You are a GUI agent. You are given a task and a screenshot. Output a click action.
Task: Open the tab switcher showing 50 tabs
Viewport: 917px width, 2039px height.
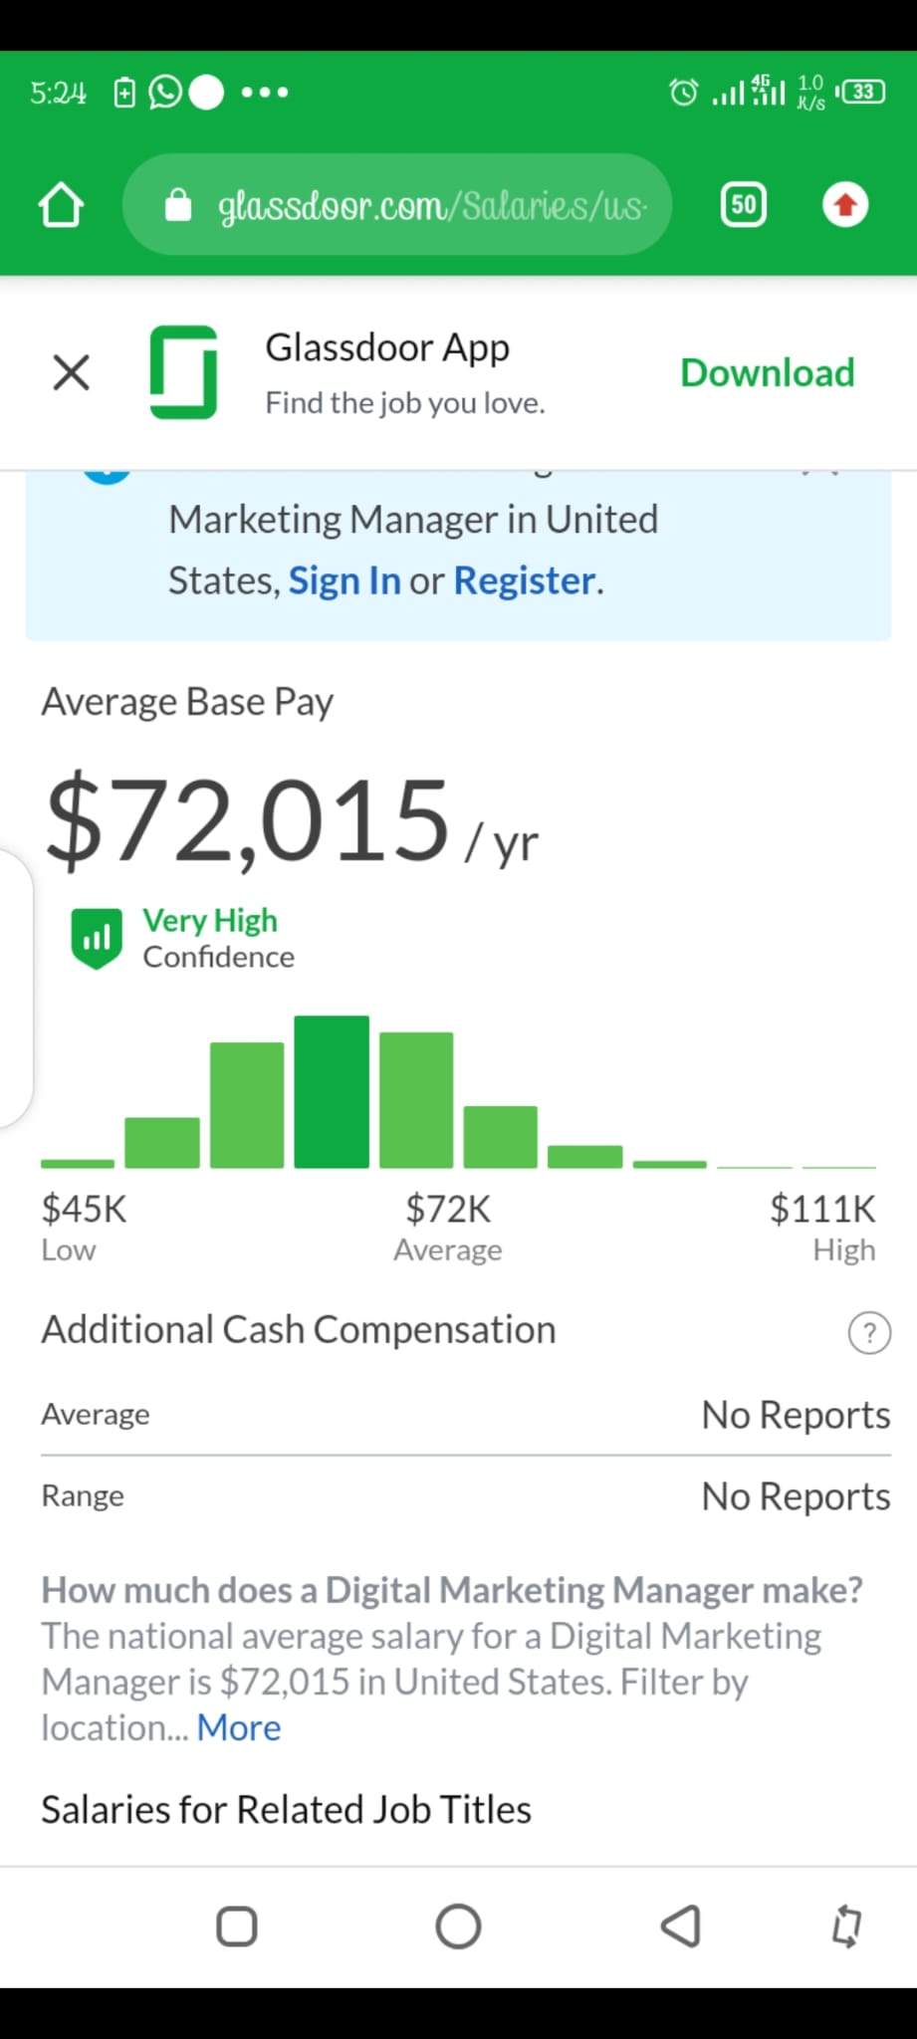(743, 205)
